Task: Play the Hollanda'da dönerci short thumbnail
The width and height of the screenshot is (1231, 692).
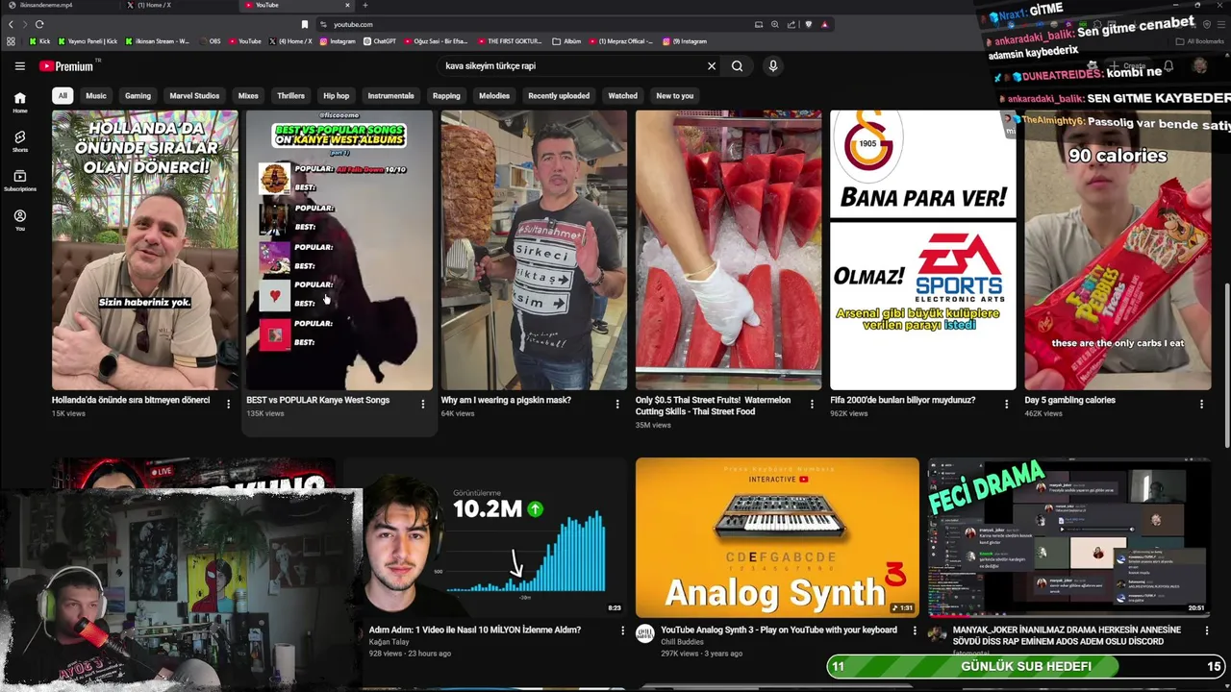Action: (145, 250)
